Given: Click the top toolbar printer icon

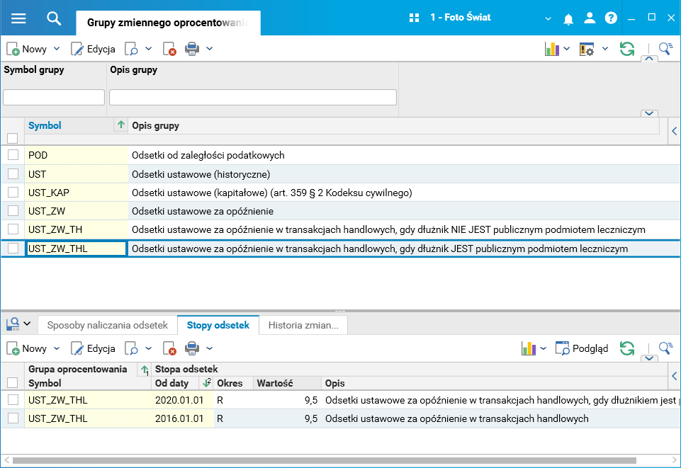Looking at the screenshot, I should [x=192, y=49].
